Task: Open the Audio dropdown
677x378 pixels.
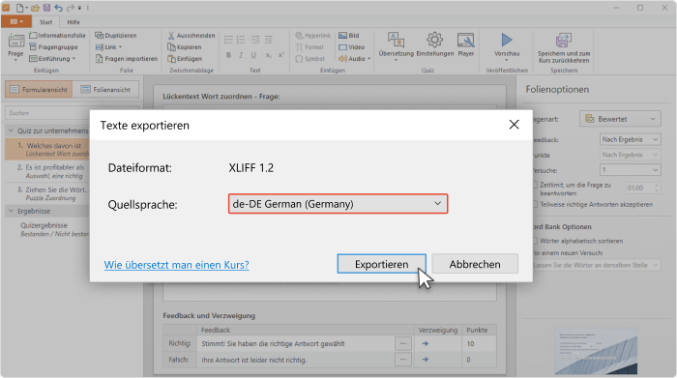Action: (x=355, y=59)
